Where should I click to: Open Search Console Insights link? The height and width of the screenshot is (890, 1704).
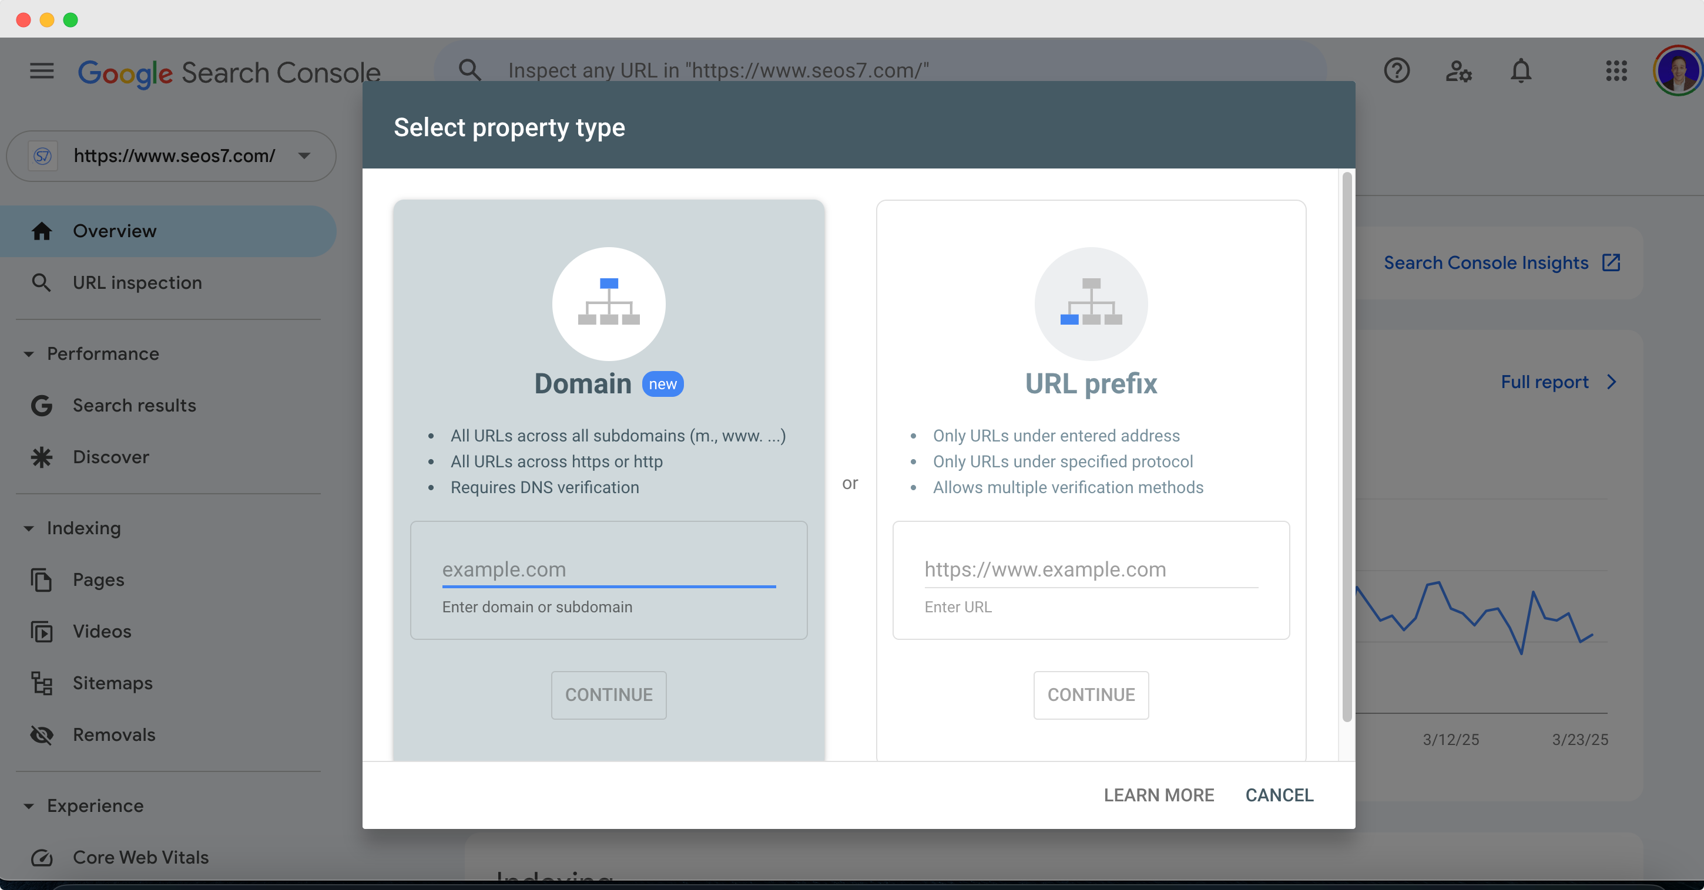click(1502, 262)
